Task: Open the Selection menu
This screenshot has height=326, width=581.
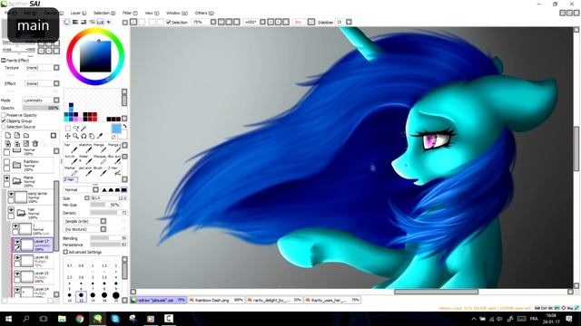Action: click(x=104, y=13)
